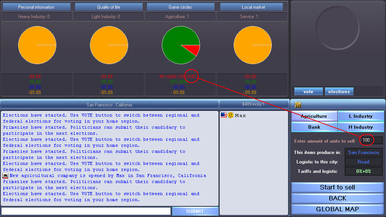This screenshot has height=217, width=386.
Task: Open the elections panel
Action: [339, 92]
